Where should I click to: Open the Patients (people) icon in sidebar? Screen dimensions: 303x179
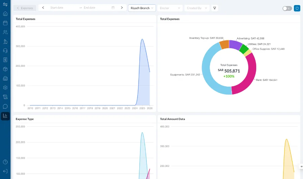click(x=5, y=32)
